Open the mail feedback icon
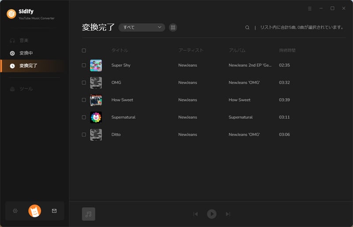The height and width of the screenshot is (227, 353). pos(54,211)
